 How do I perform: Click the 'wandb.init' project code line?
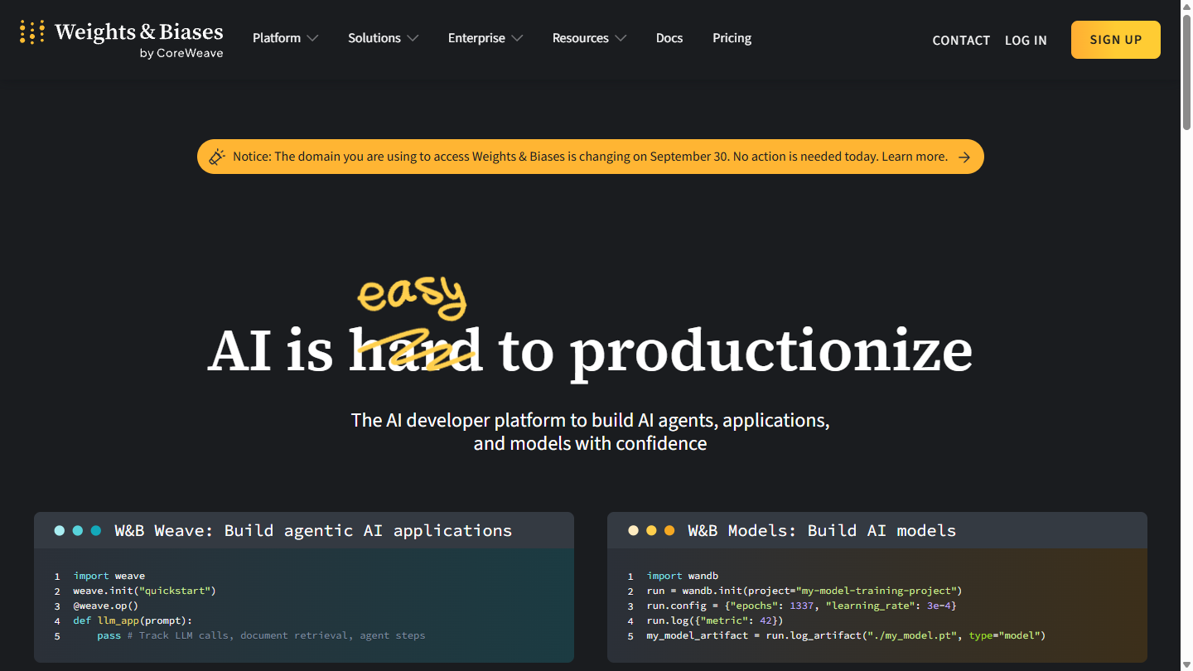tap(804, 591)
